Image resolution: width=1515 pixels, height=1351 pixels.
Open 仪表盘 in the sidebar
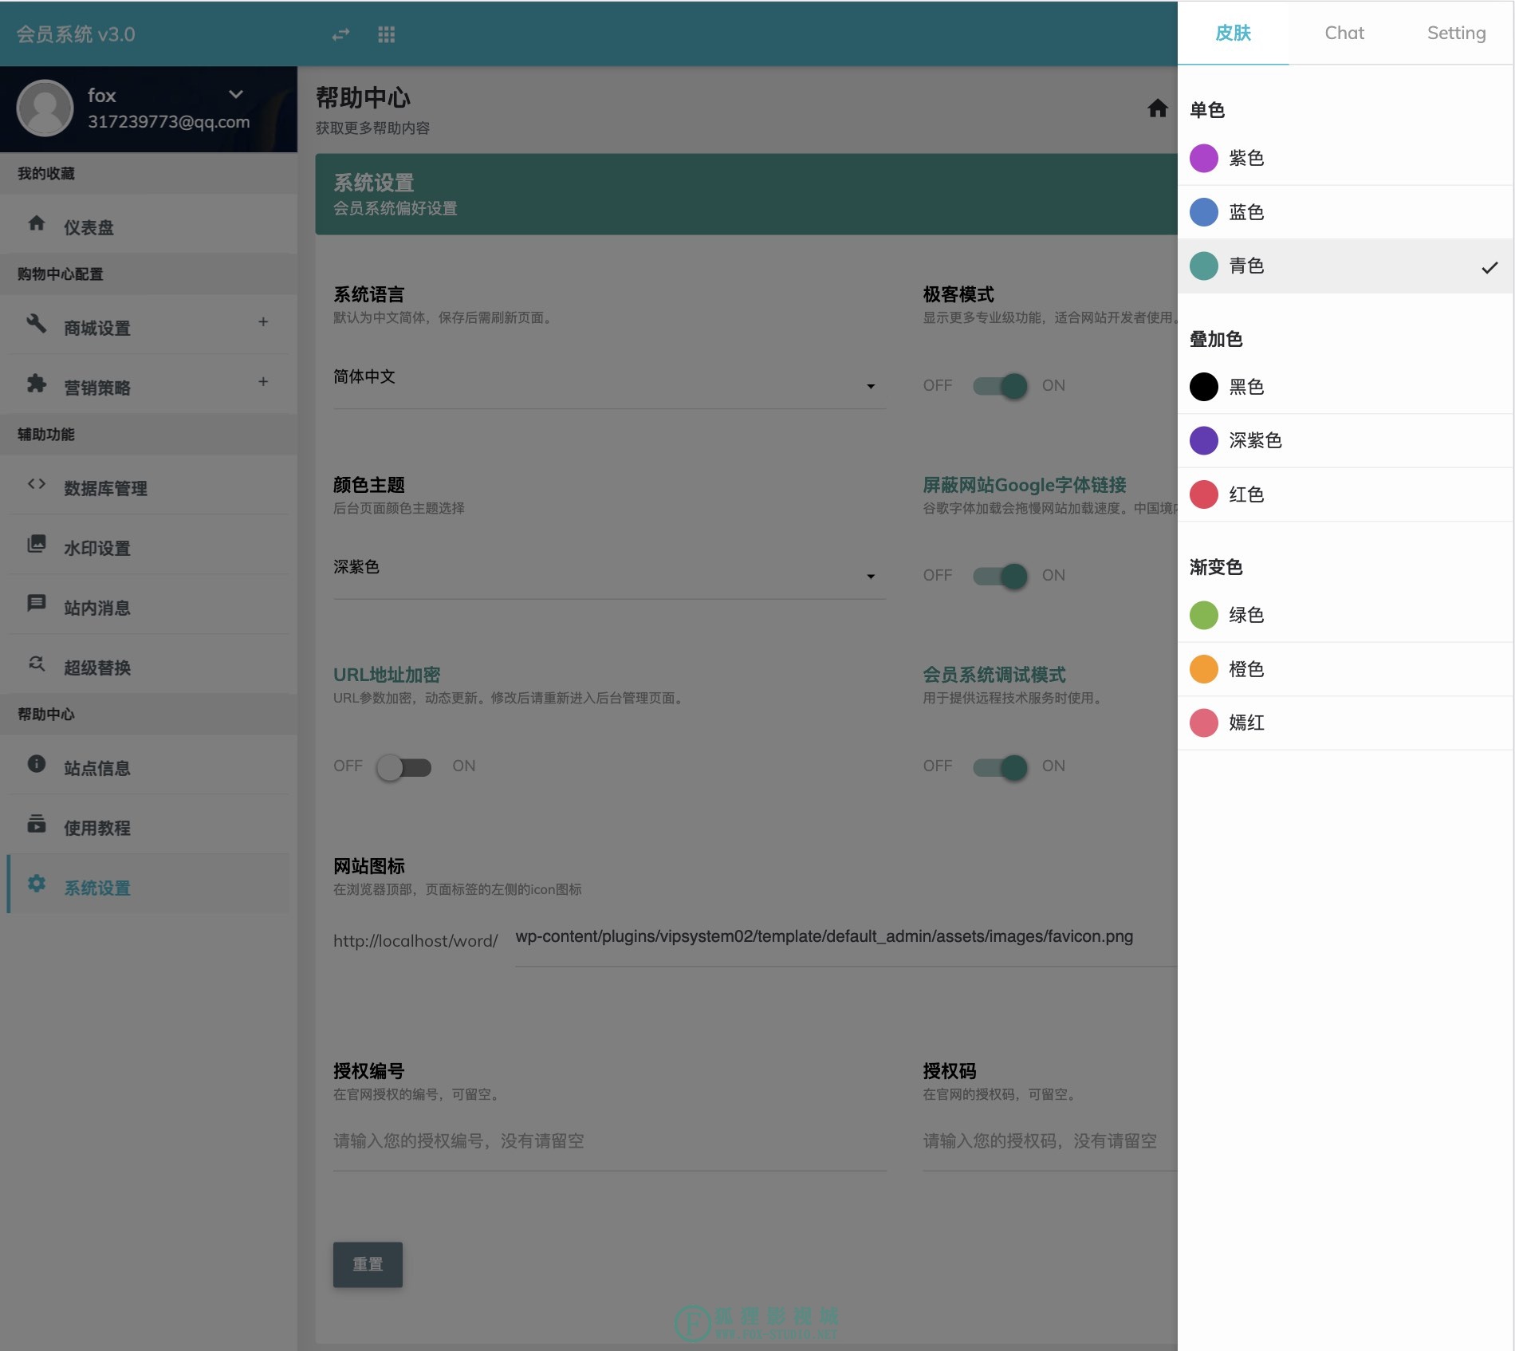click(x=148, y=226)
